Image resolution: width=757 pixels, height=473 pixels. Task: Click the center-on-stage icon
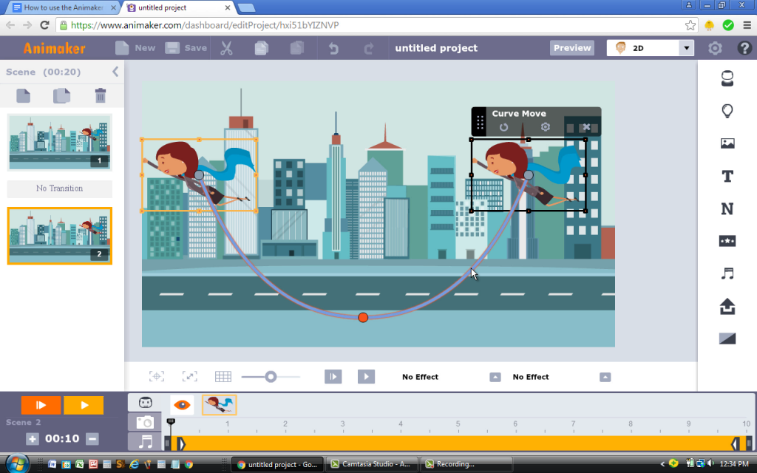(x=157, y=376)
